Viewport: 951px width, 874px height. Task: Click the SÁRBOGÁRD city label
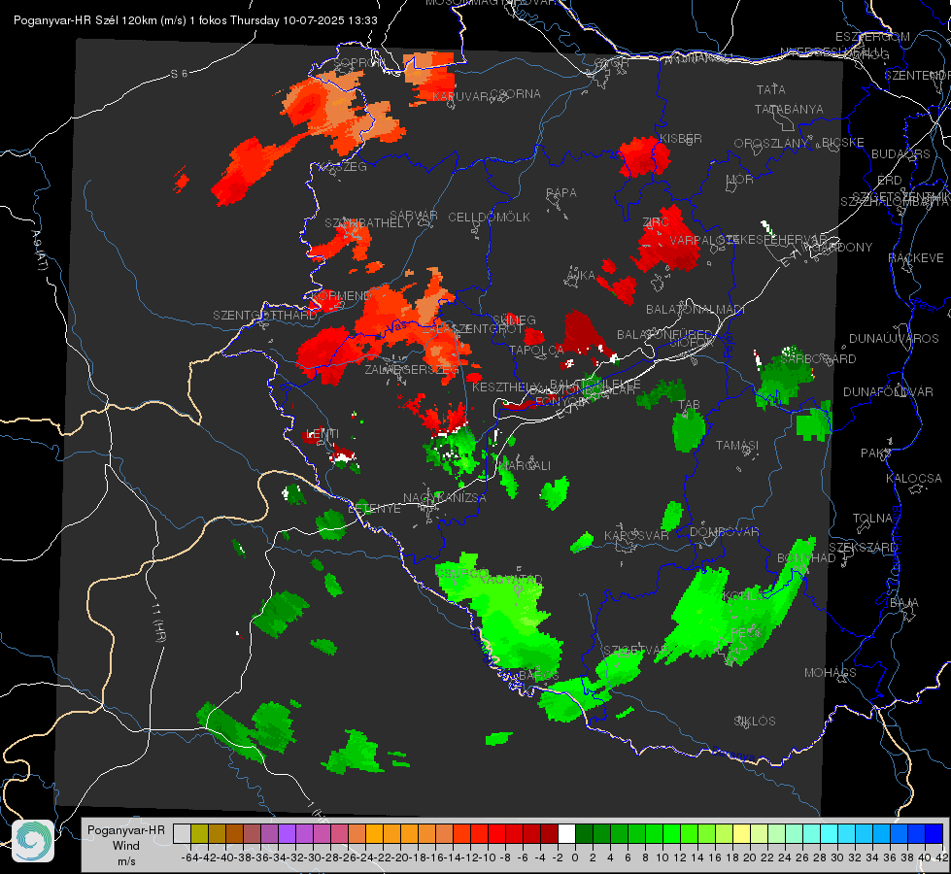point(818,359)
